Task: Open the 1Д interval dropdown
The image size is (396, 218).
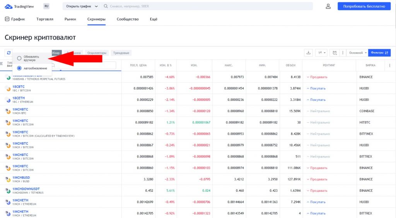Action: 321,53
